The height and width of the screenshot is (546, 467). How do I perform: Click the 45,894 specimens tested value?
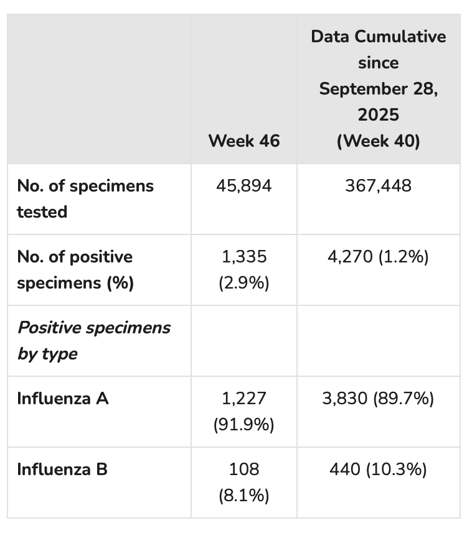(244, 186)
